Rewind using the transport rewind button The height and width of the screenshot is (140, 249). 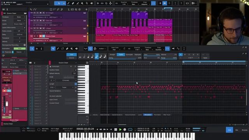[x=101, y=129]
